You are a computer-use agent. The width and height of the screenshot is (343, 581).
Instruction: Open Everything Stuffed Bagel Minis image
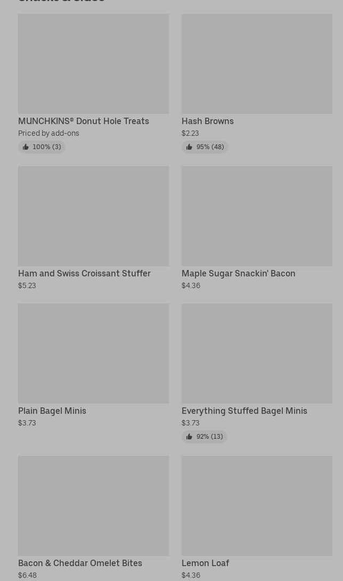click(257, 353)
